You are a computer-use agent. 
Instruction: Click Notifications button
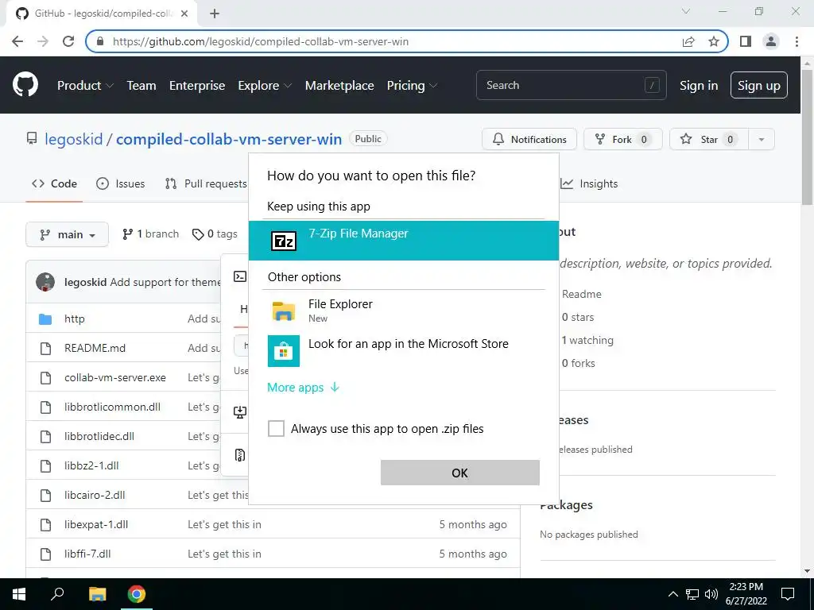coord(529,139)
